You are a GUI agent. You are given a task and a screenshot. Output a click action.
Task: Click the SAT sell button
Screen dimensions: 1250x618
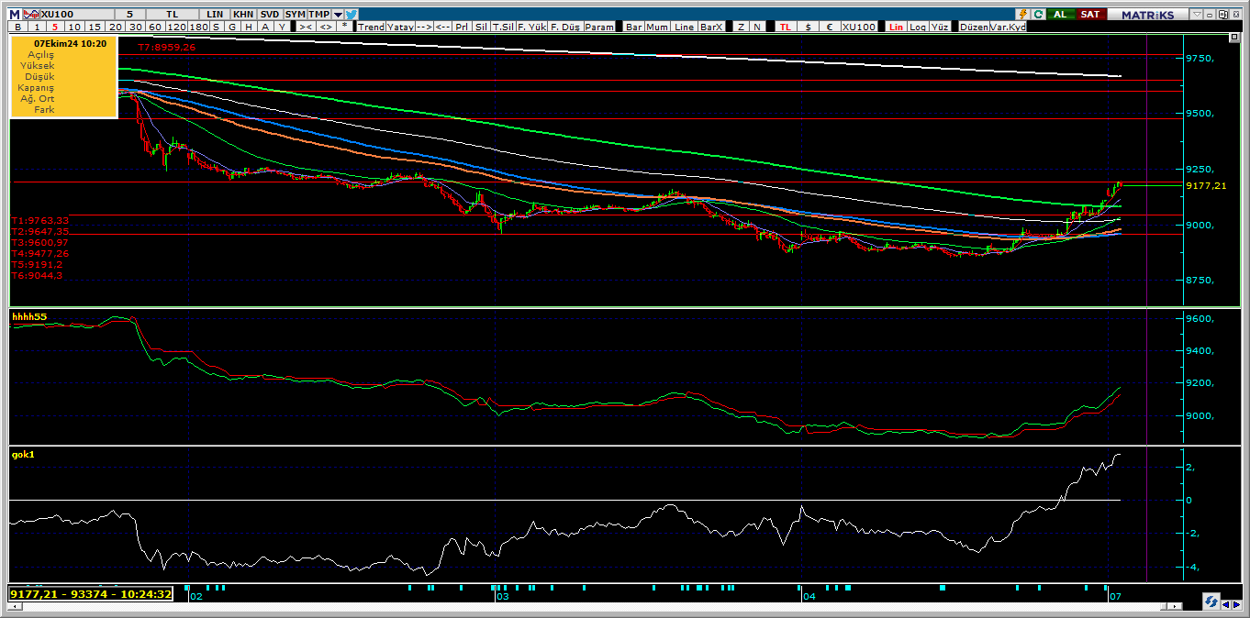coord(1089,15)
